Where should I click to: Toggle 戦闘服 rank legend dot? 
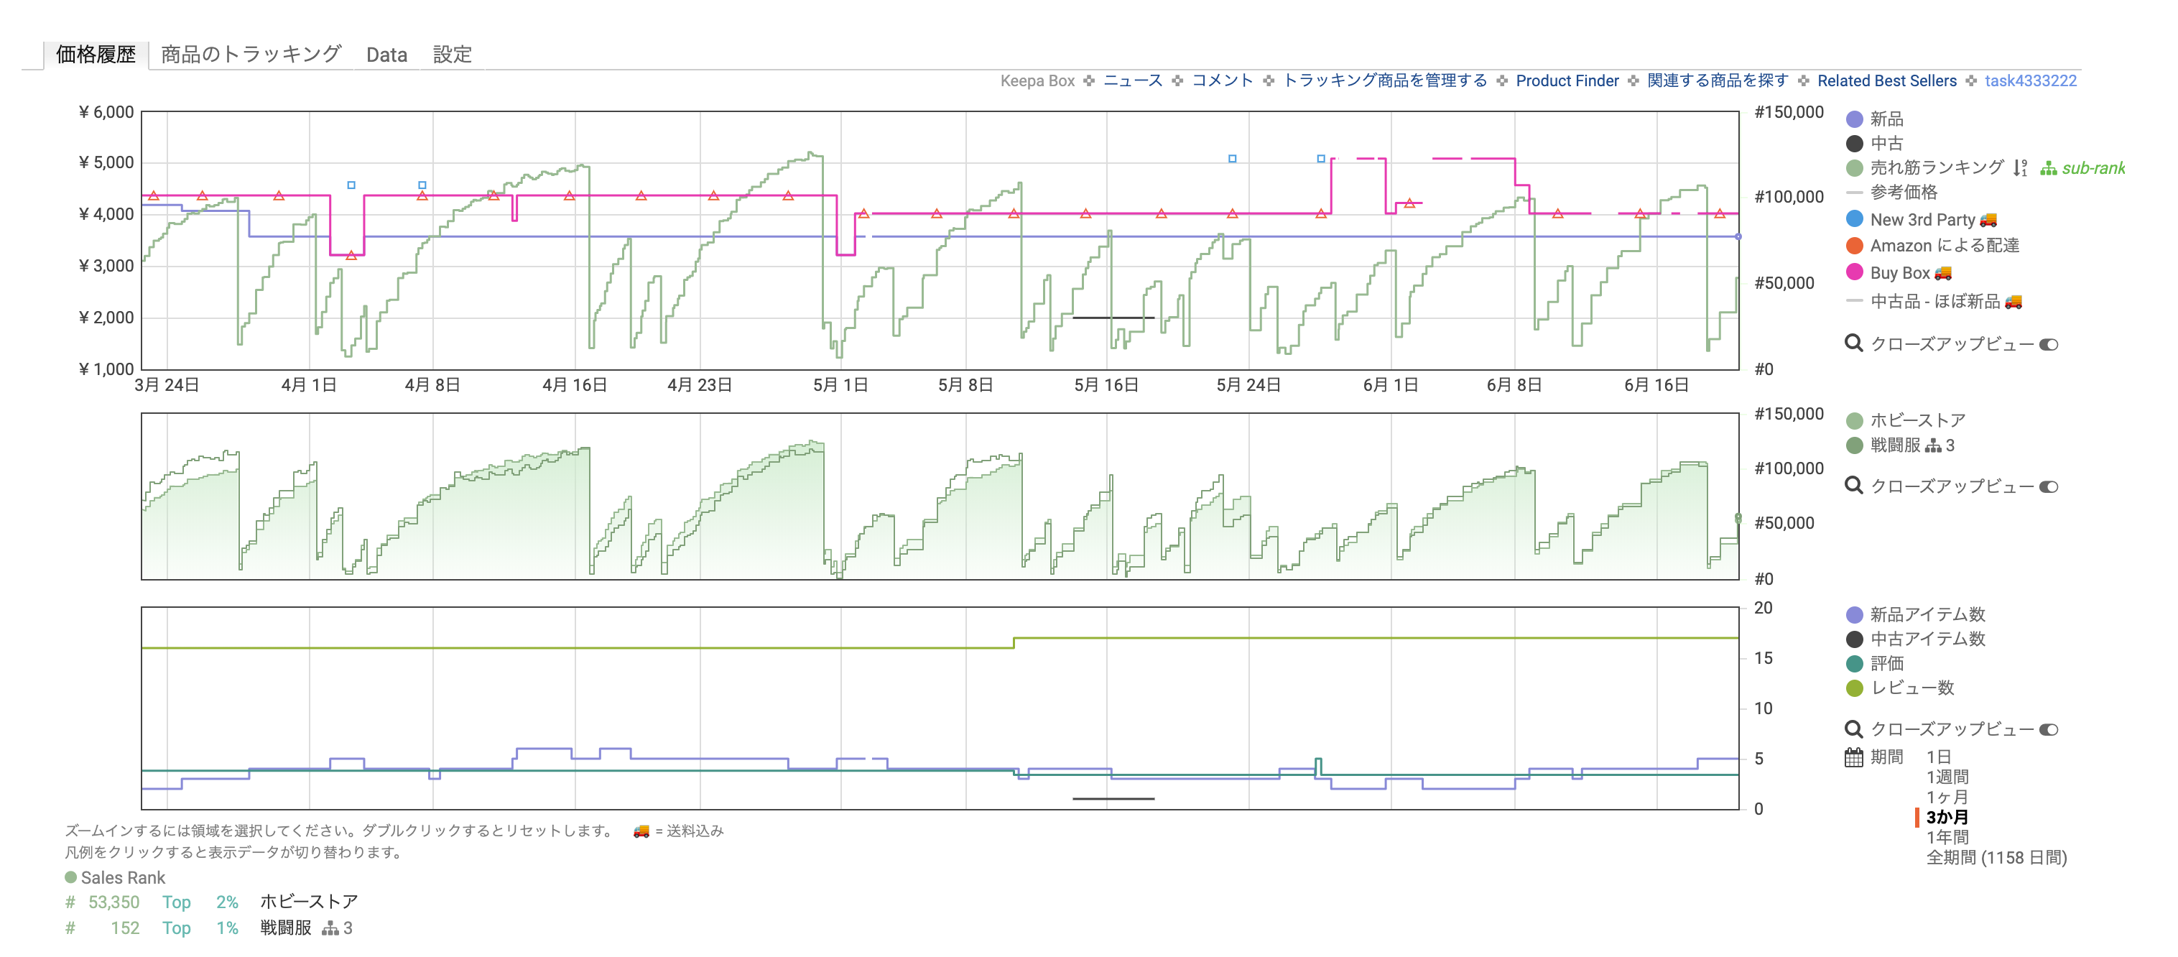click(1854, 445)
